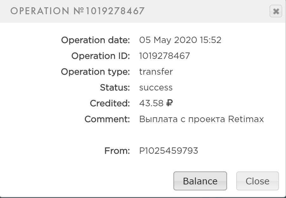This screenshot has width=286, height=198.
Task: Click the credited amount 43.58
Action: coord(151,103)
